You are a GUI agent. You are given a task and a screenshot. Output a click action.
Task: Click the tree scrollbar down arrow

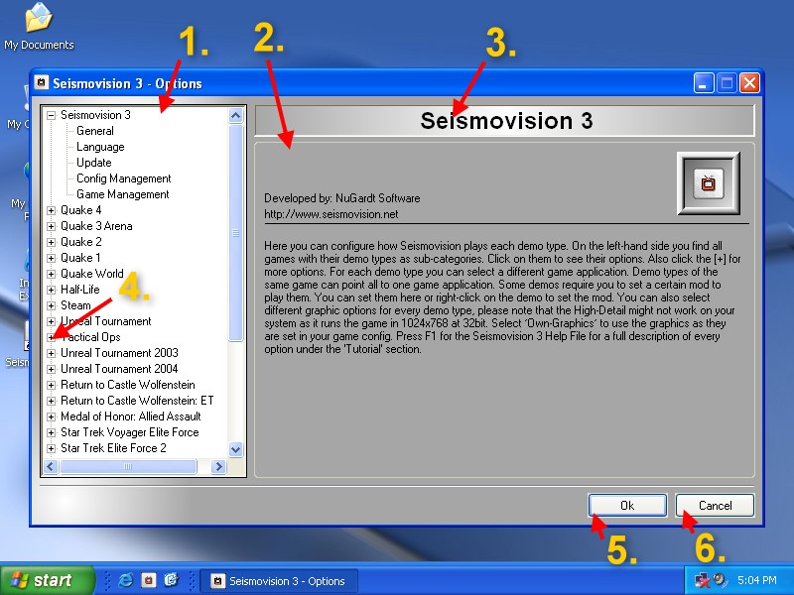click(x=236, y=449)
